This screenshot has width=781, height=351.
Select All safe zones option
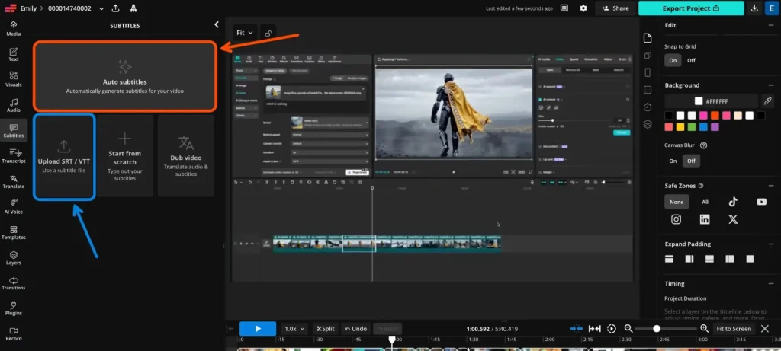(705, 202)
